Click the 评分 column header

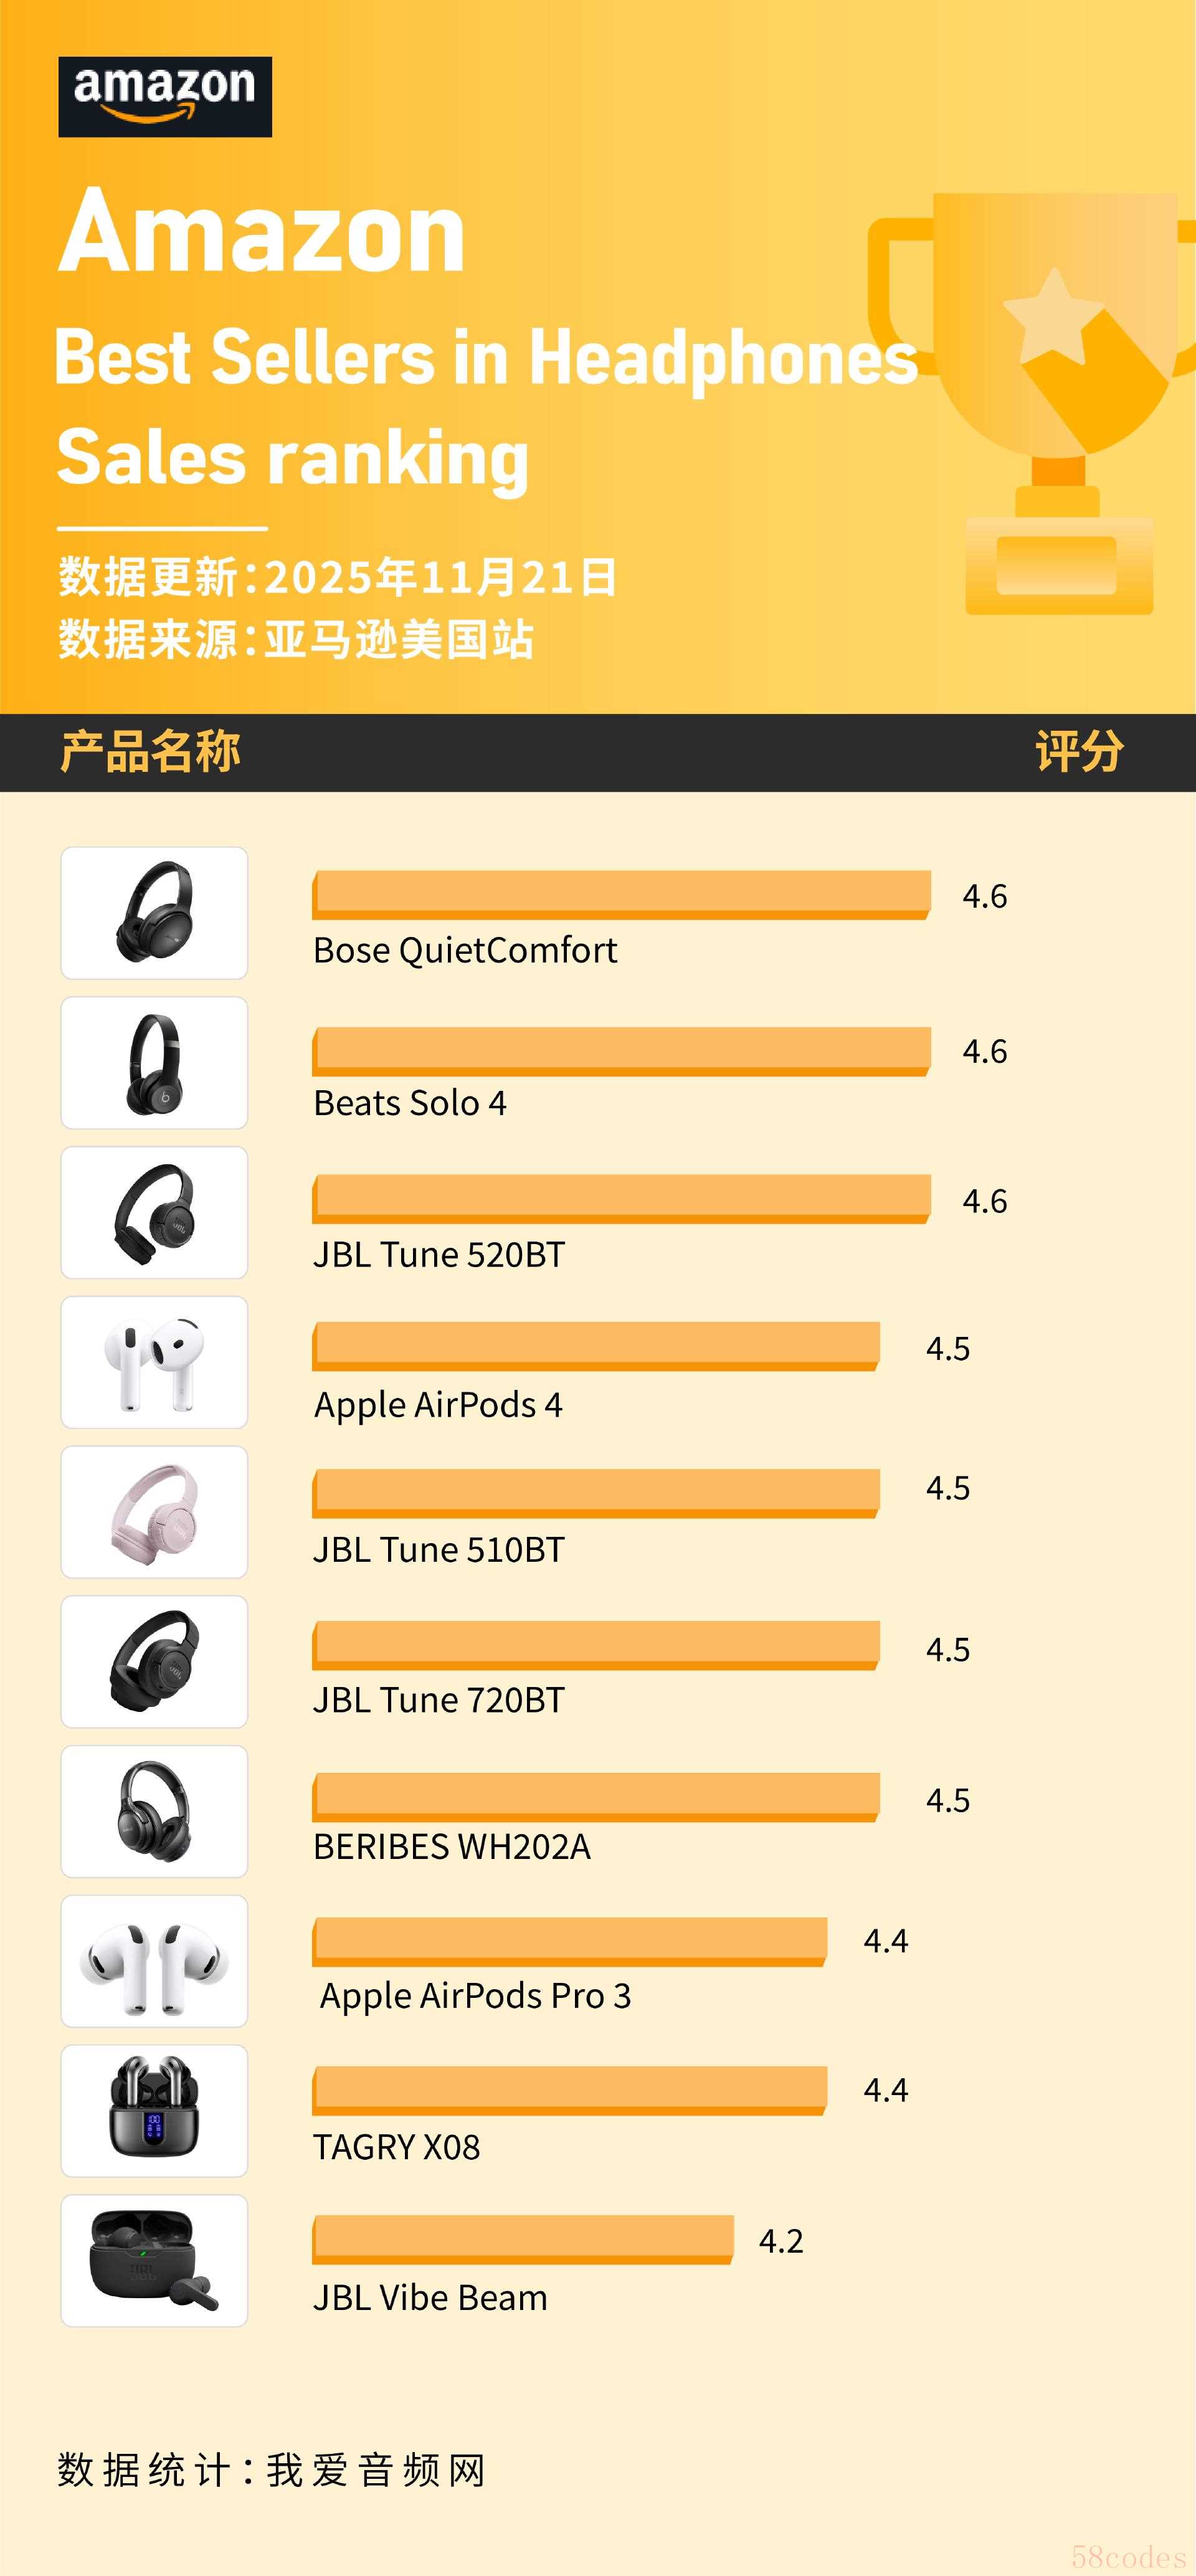(1079, 752)
